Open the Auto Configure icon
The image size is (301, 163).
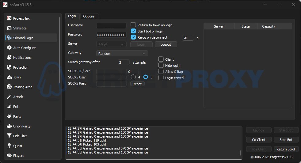tap(9, 47)
